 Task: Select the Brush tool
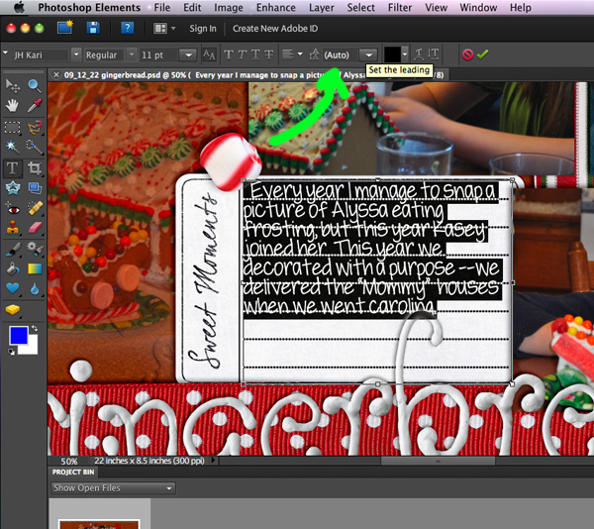click(13, 249)
